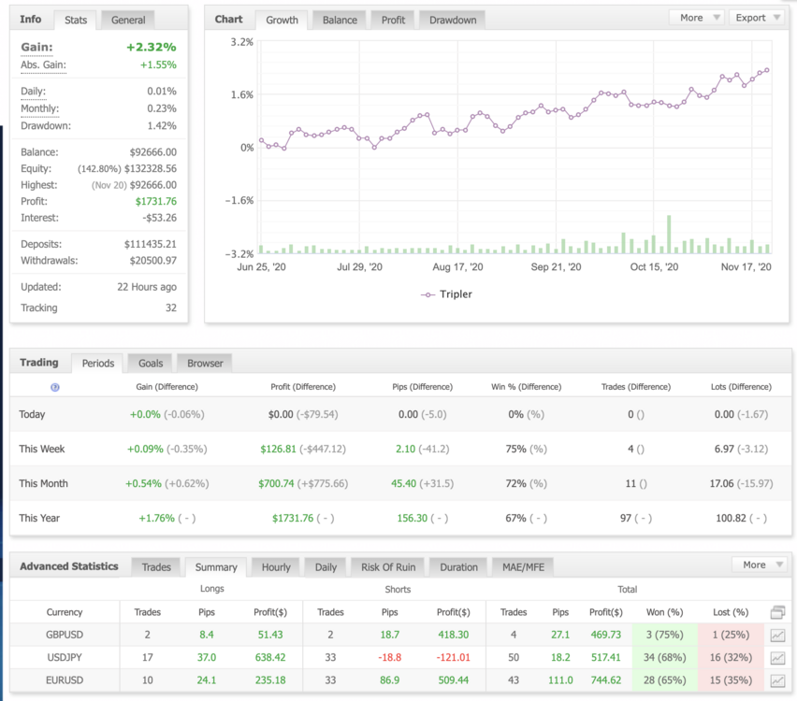Click the EURUSD currency cell
The image size is (797, 701).
(65, 680)
